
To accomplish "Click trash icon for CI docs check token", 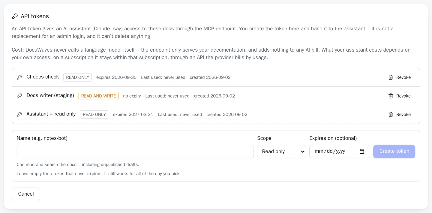I will [391, 77].
